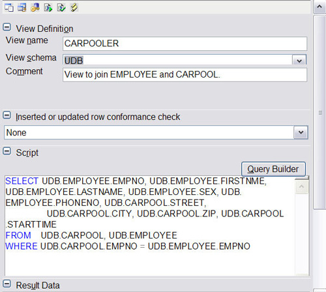The width and height of the screenshot is (326, 292).
Task: Collapse the Result Data section
Action: 7,284
